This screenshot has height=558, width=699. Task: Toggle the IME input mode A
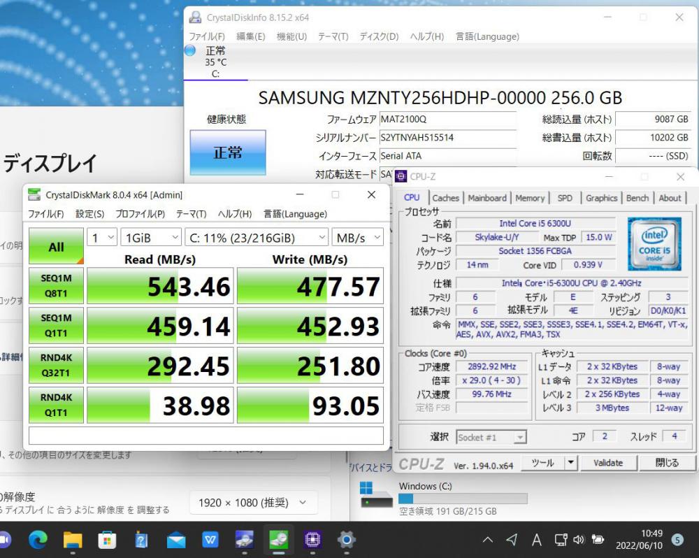point(536,540)
